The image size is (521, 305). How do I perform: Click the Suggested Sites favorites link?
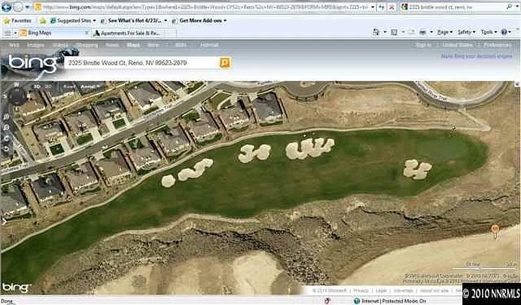pos(71,20)
